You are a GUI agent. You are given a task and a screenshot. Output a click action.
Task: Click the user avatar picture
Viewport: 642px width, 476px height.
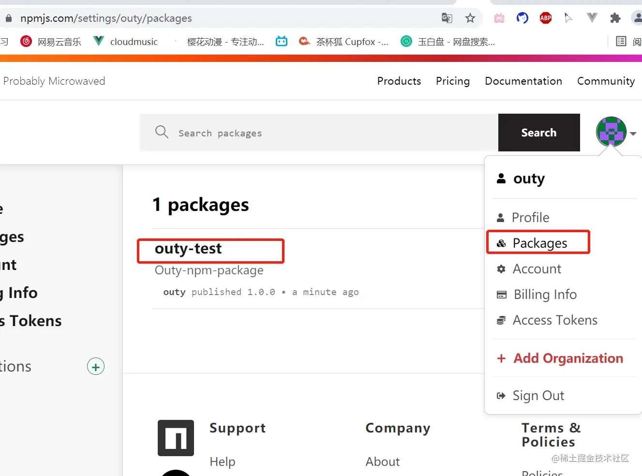tap(611, 132)
